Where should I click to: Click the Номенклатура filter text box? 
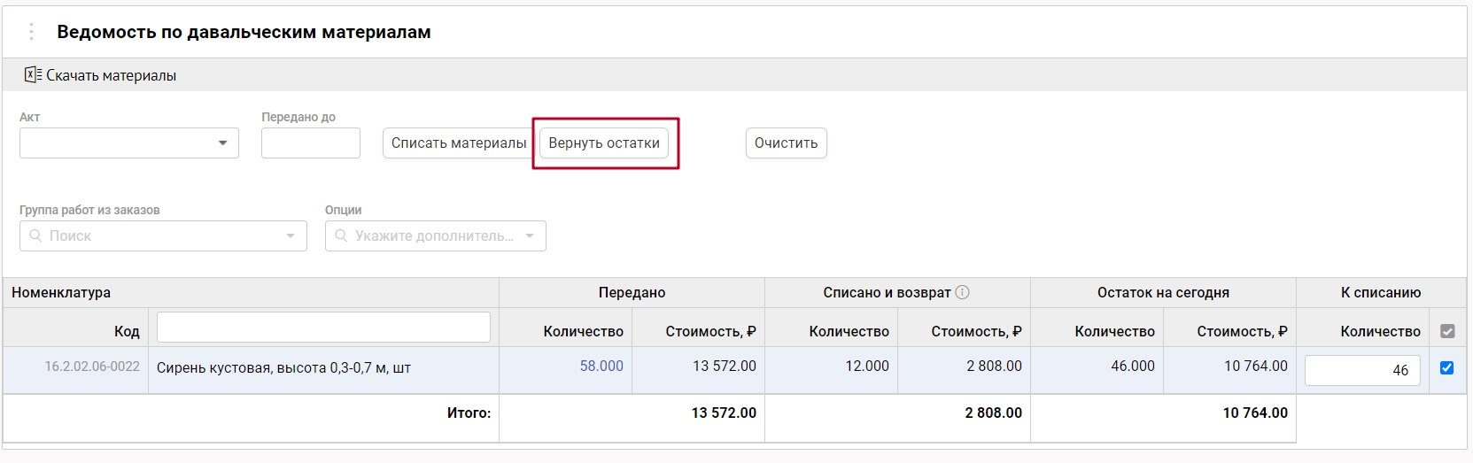click(323, 327)
